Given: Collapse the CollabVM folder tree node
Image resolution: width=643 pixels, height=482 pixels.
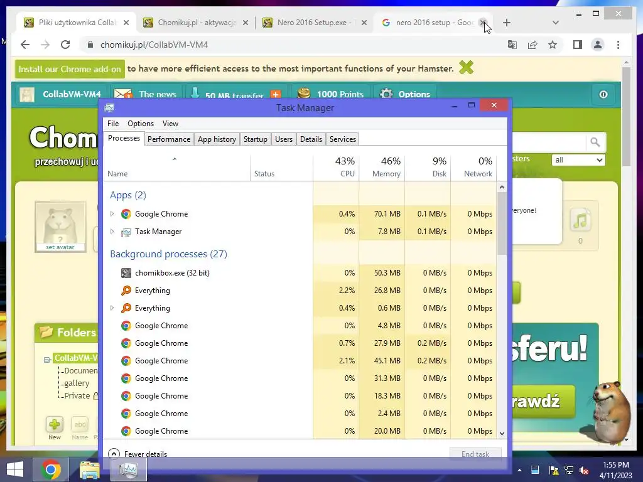Looking at the screenshot, I should point(47,360).
